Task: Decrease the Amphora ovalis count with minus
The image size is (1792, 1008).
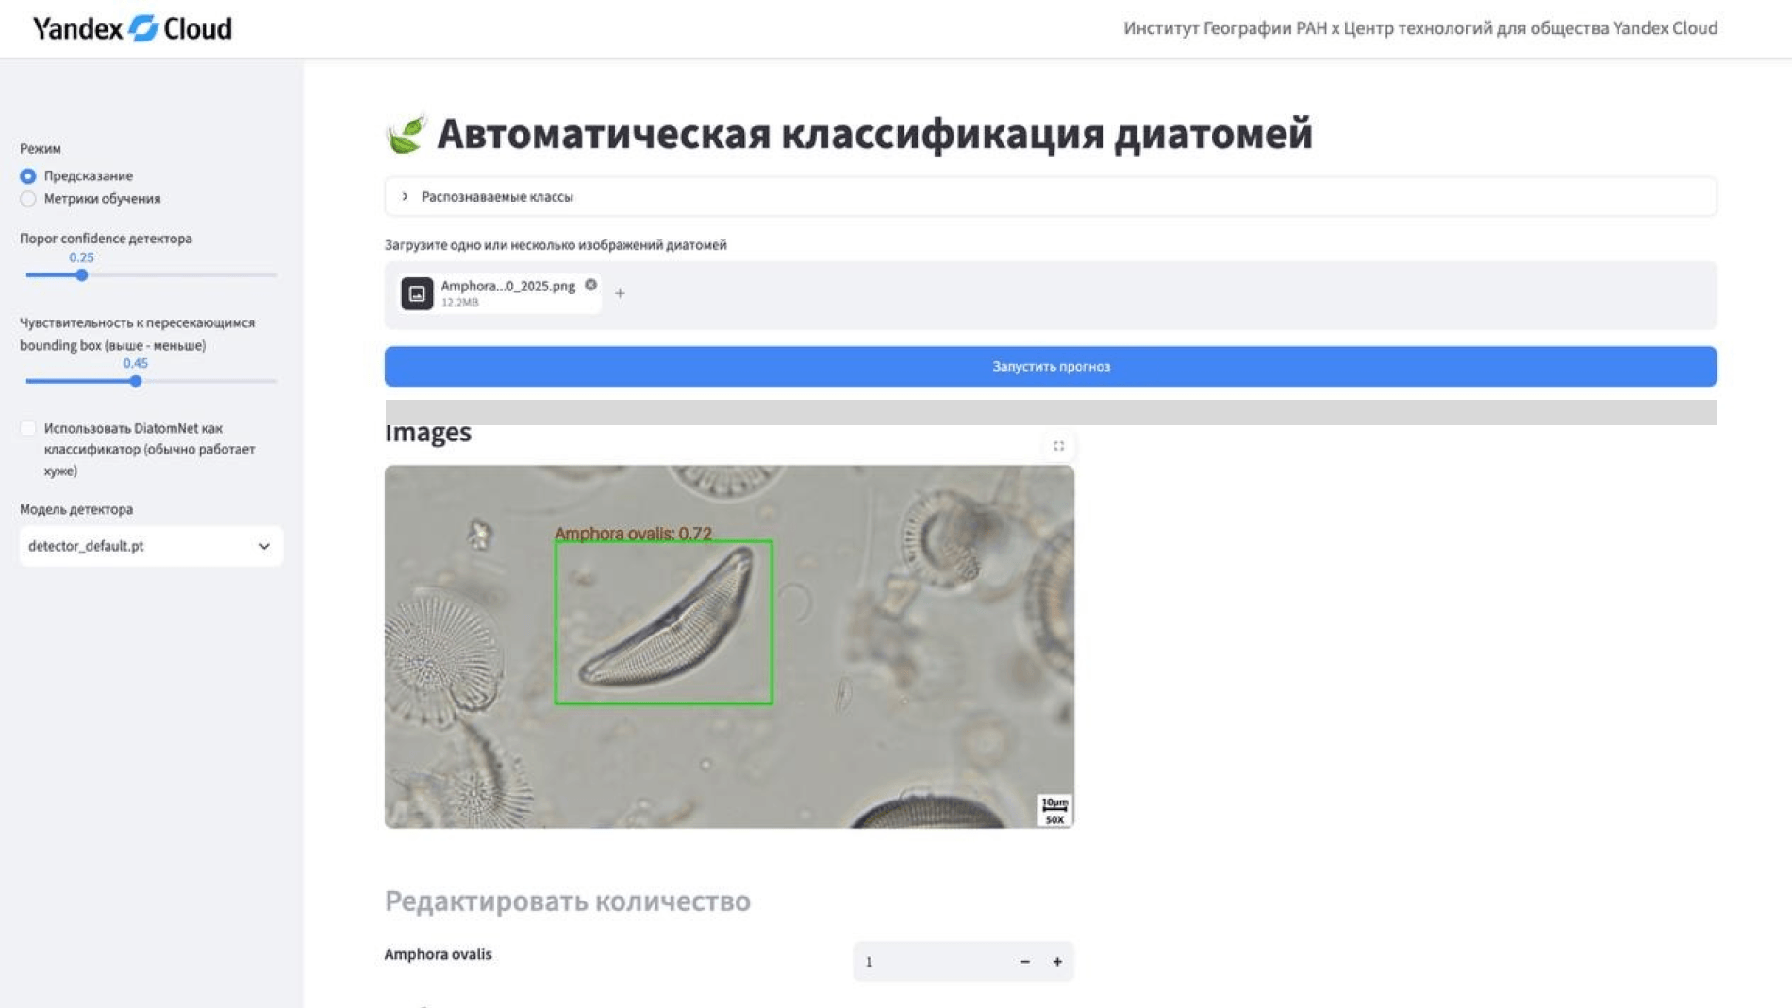Action: [1025, 962]
